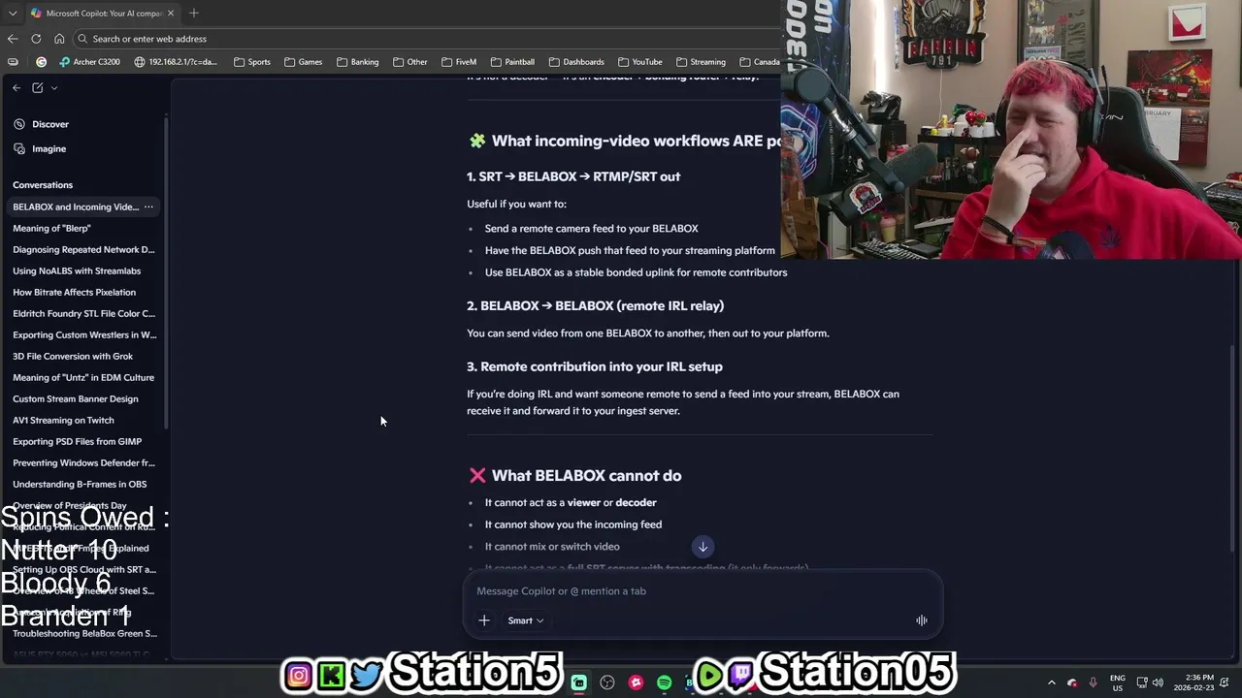The height and width of the screenshot is (698, 1242).
Task: Open volume speaker tray icon
Action: pos(1158,682)
